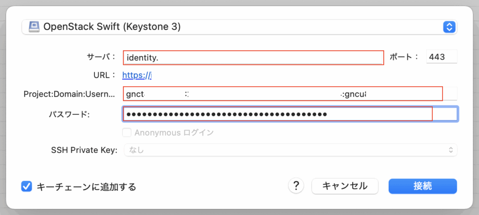The image size is (479, 215).
Task: Open the https URL link
Action: click(137, 75)
